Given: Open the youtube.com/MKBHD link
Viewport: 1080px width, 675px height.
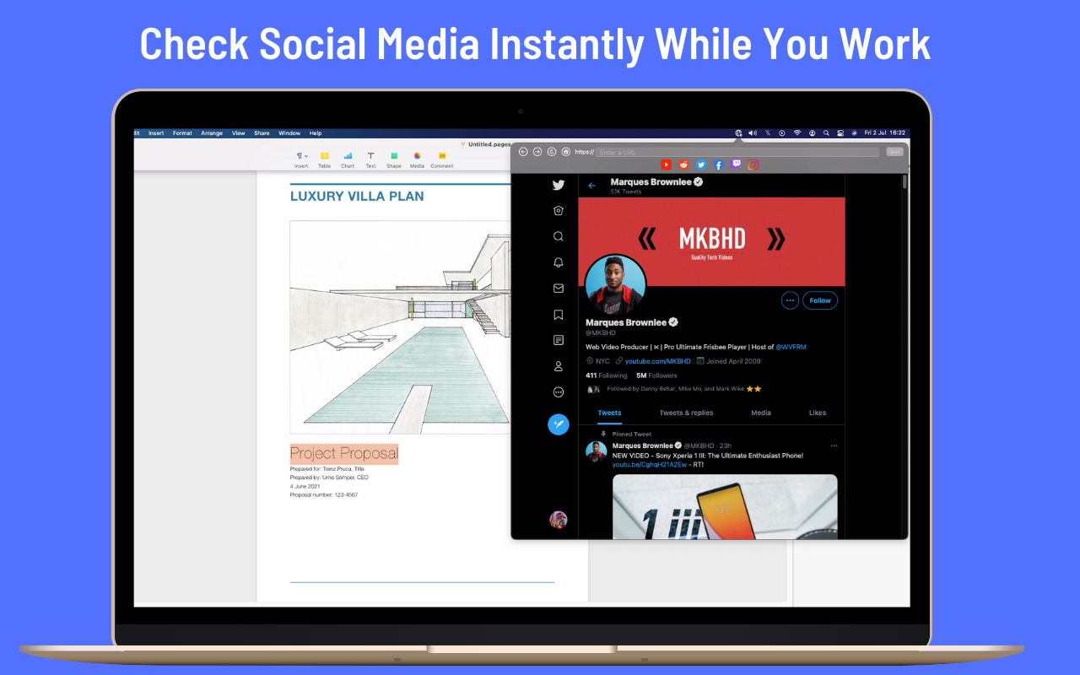Looking at the screenshot, I should (x=657, y=361).
